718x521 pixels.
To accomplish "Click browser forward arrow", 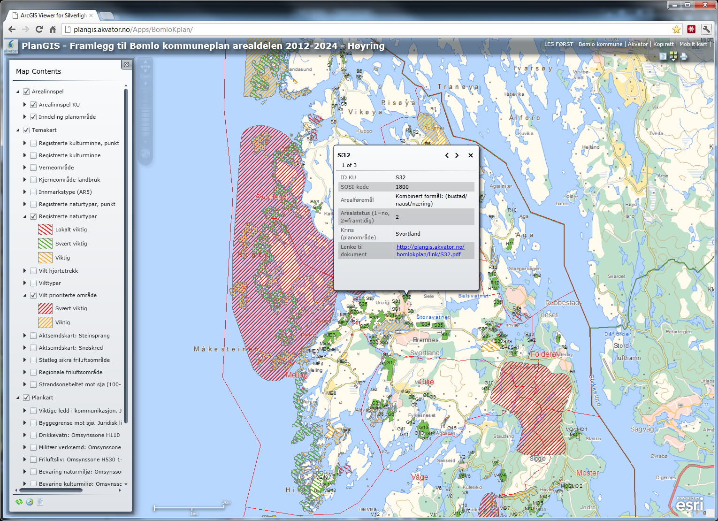I will point(26,29).
